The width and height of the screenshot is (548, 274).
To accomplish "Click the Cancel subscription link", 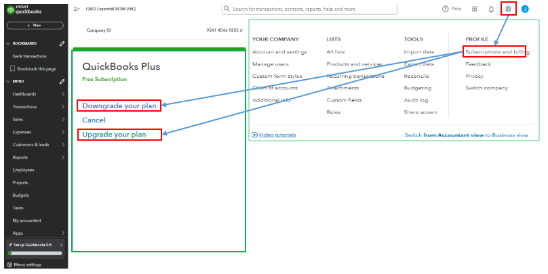I will pos(94,120).
